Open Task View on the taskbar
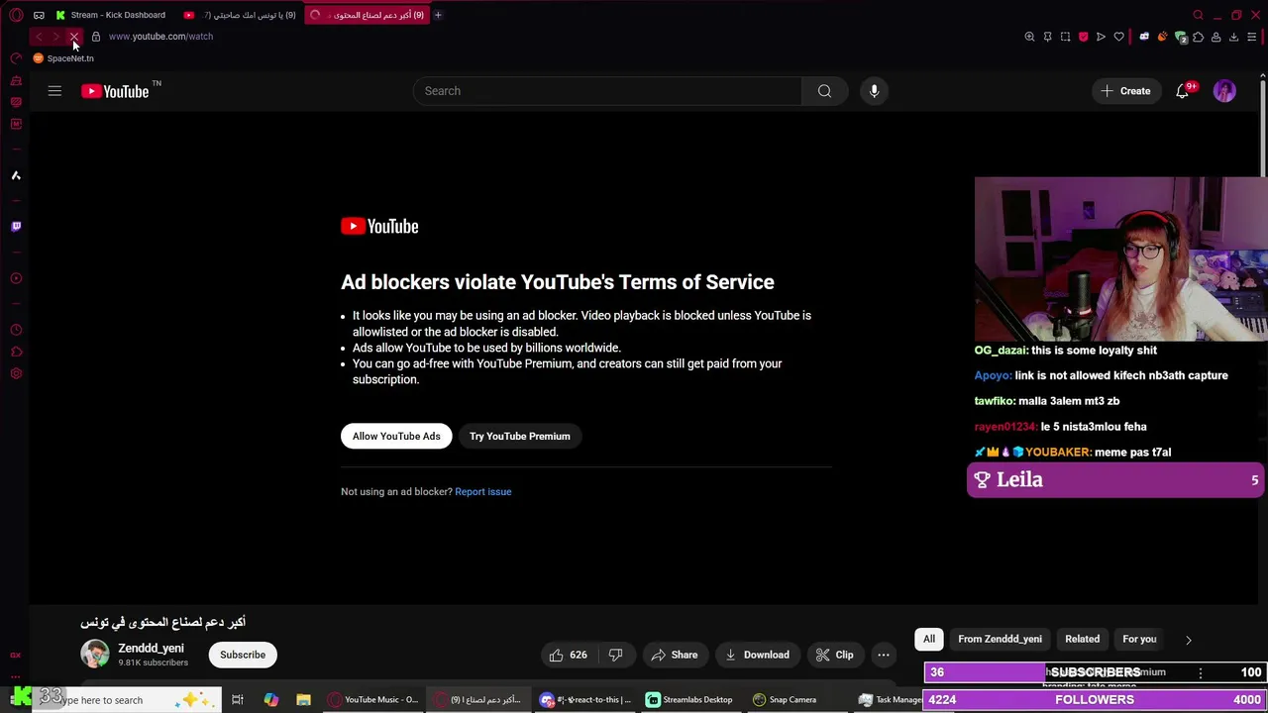The image size is (1268, 713). pos(238,700)
